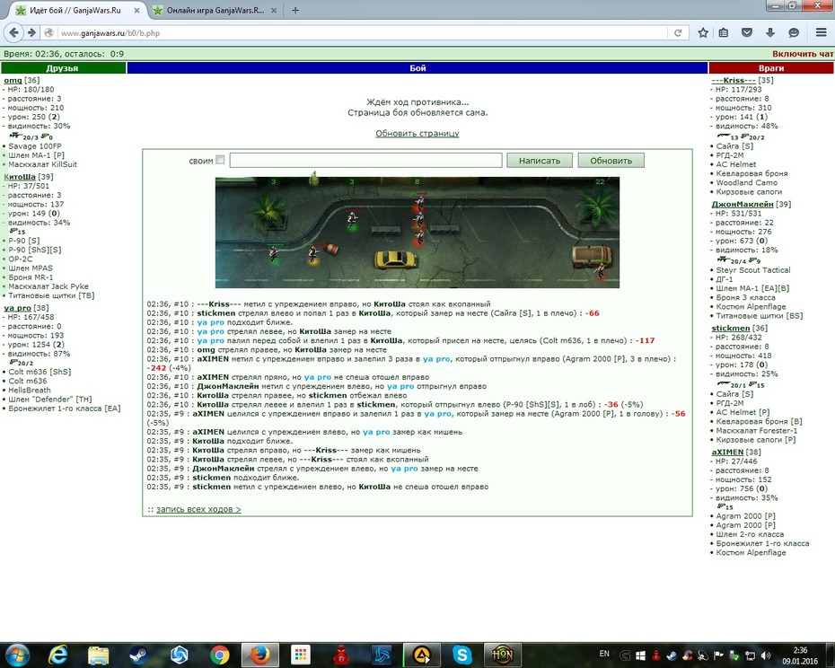Reload the page with the refresh icon
Image resolution: width=835 pixels, height=668 pixels.
(678, 33)
